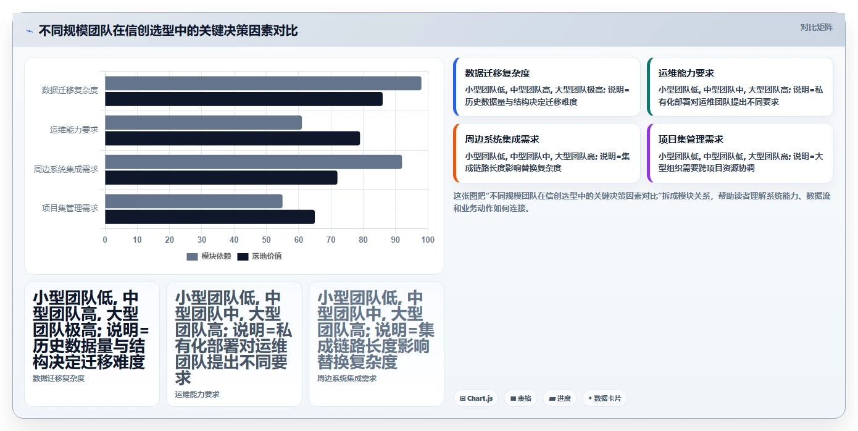858x431 pixels.
Task: Click the chart y-axis label 周边系统集成需求
Action: (x=66, y=169)
